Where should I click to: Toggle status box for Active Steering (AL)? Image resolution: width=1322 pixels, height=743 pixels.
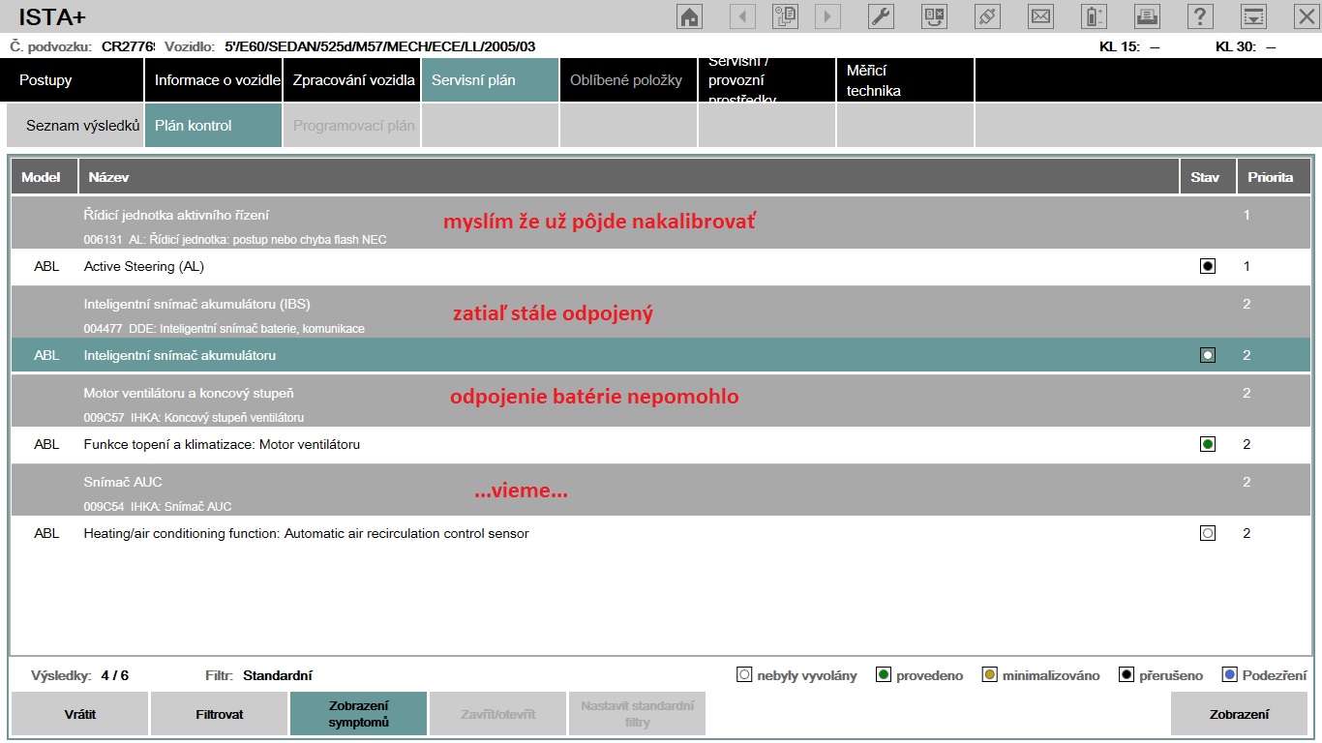click(1207, 266)
